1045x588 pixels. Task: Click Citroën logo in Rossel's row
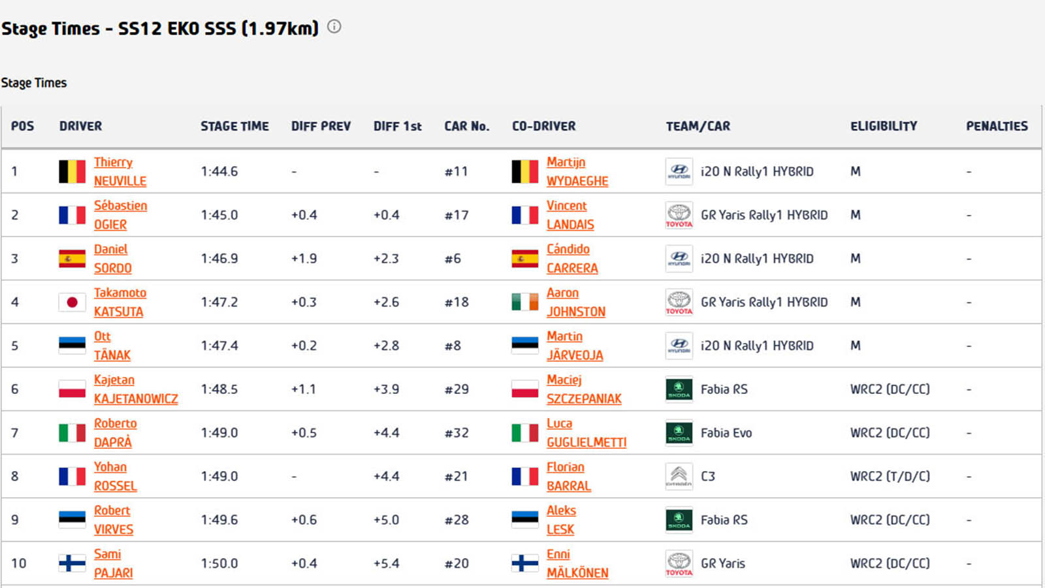tap(679, 476)
